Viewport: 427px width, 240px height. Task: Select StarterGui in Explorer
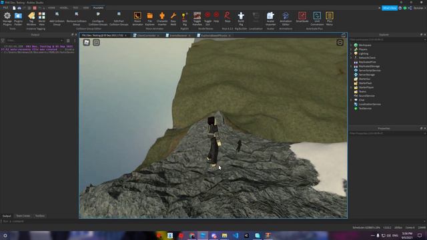[364, 79]
